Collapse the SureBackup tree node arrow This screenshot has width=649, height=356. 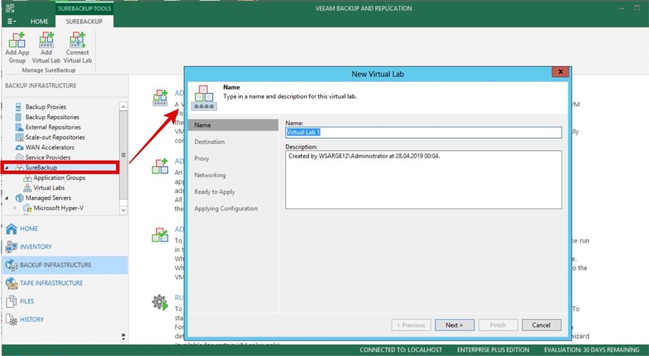(x=7, y=168)
